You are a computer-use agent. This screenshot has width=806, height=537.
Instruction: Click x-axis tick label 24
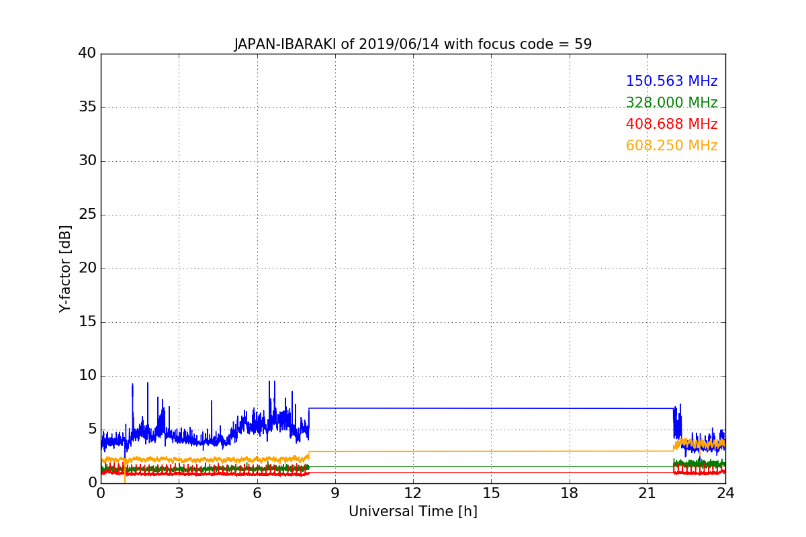tap(725, 493)
